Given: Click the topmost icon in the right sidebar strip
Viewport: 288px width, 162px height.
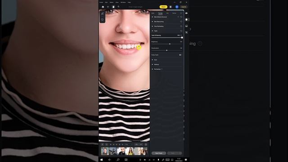Looking at the screenshot, I should point(186,13).
